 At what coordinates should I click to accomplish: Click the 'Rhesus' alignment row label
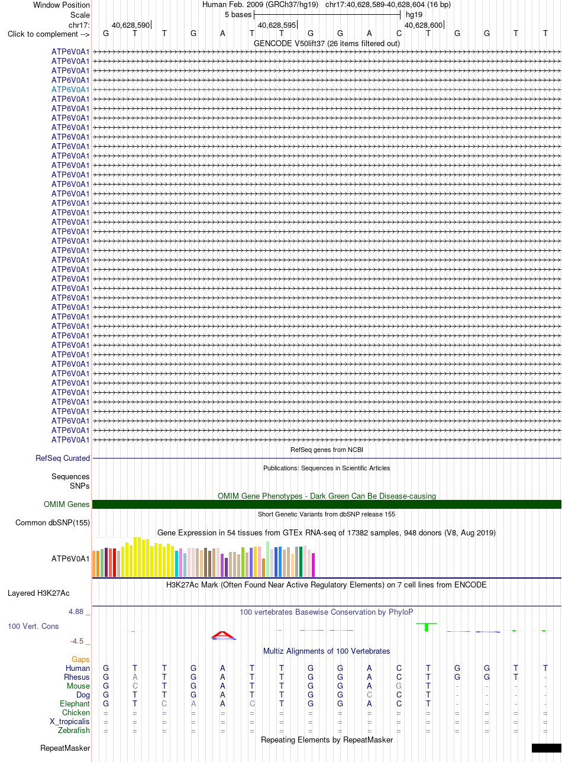77,677
